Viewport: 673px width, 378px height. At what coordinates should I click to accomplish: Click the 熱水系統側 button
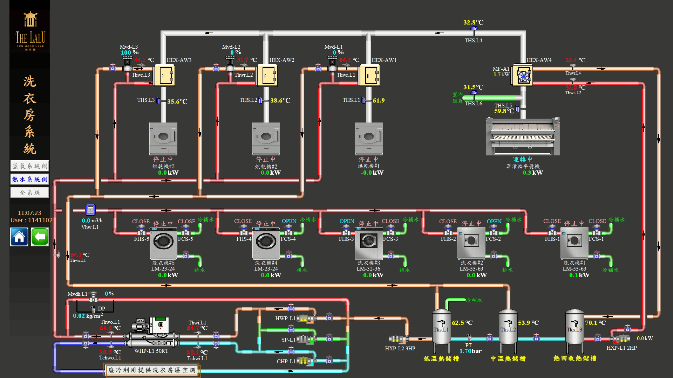(x=30, y=179)
